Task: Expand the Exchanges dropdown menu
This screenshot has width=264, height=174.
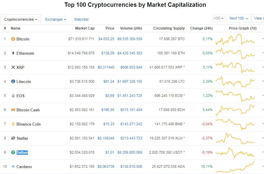Action: tap(56, 19)
